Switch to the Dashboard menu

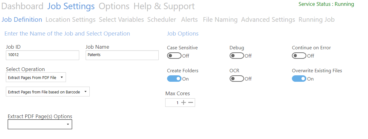pyautogui.click(x=22, y=6)
